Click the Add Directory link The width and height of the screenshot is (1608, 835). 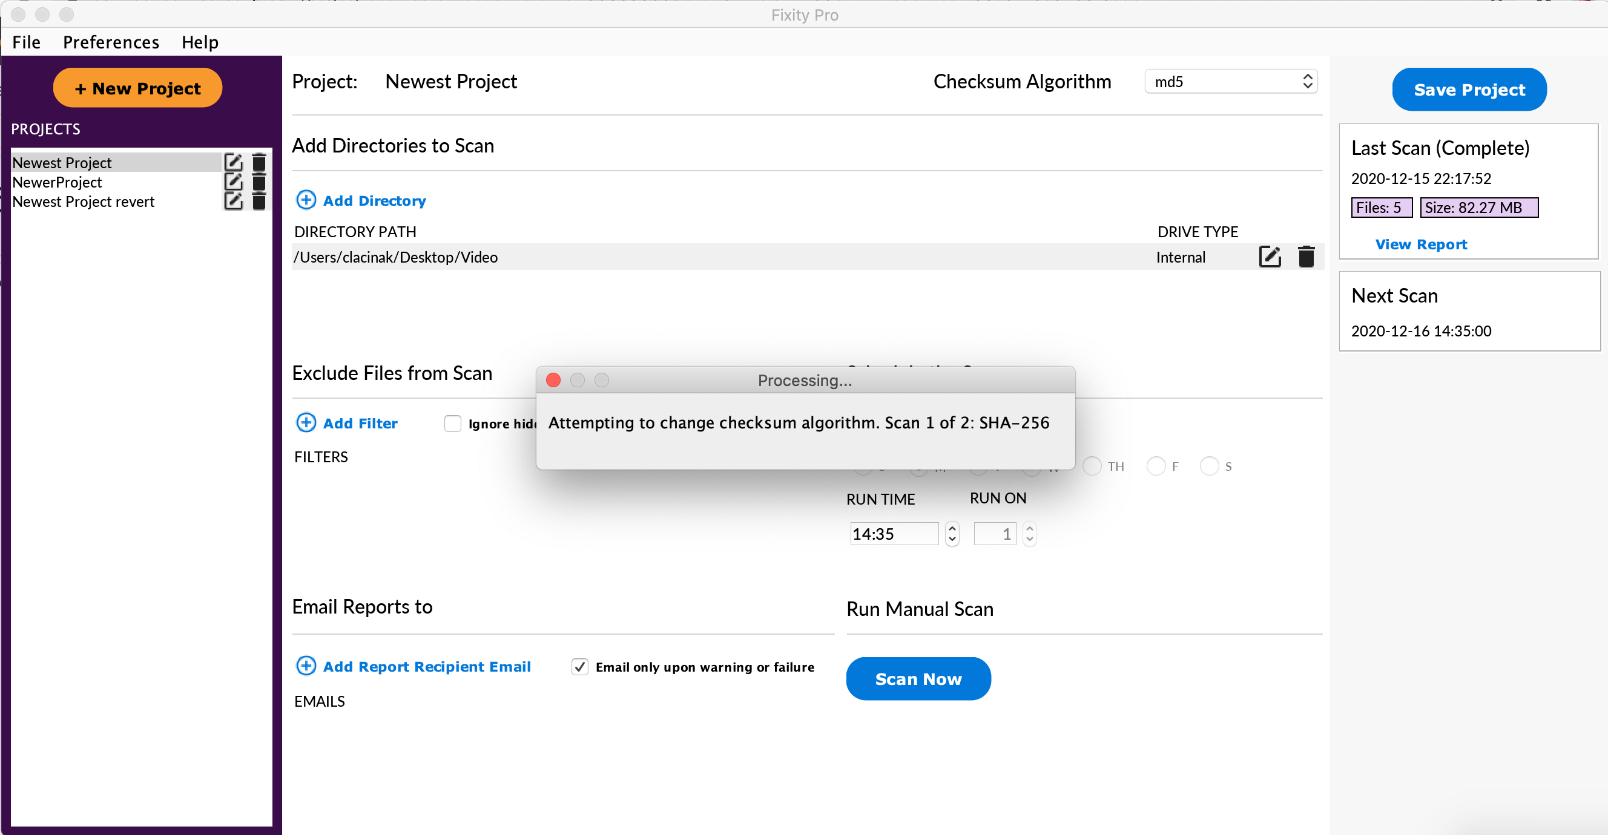pyautogui.click(x=375, y=201)
